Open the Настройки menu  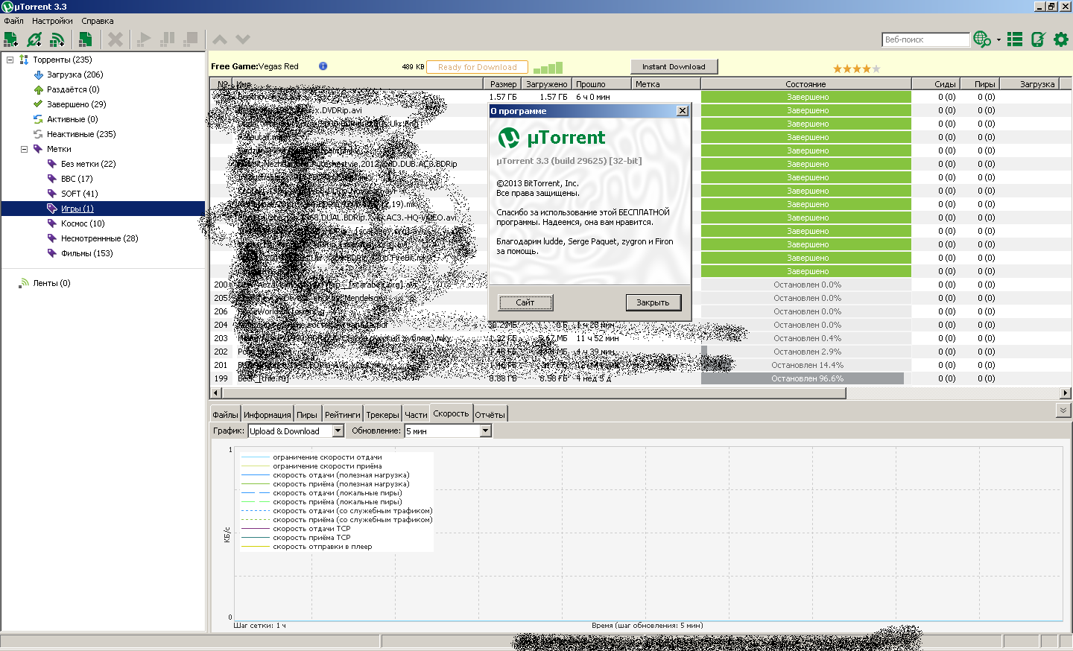click(52, 21)
